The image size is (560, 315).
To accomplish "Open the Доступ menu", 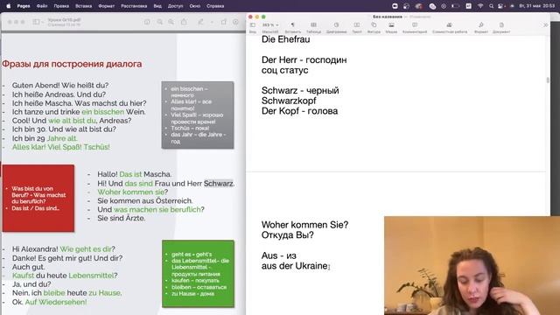I will (x=175, y=6).
